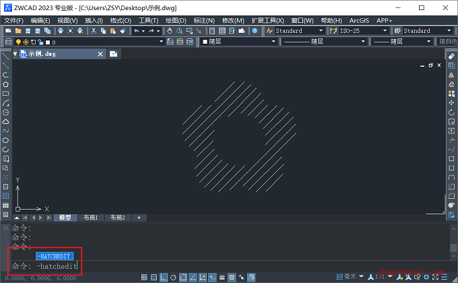This screenshot has width=458, height=283.
Task: Activate the Pan hand tool
Action: [170, 31]
